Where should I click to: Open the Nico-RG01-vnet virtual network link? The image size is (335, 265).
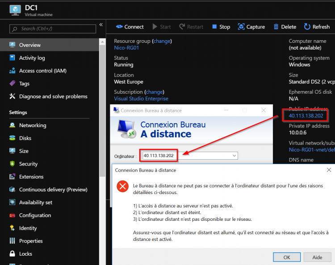[x=312, y=150]
